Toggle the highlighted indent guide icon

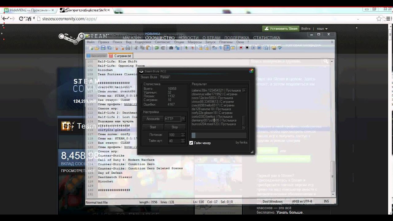tap(227, 48)
